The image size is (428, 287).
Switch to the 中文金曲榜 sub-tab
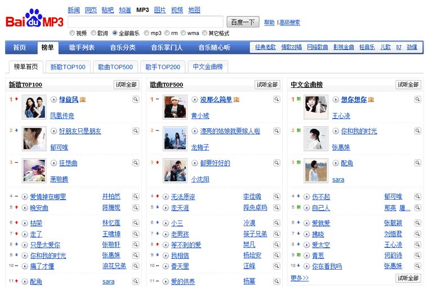[x=208, y=67]
